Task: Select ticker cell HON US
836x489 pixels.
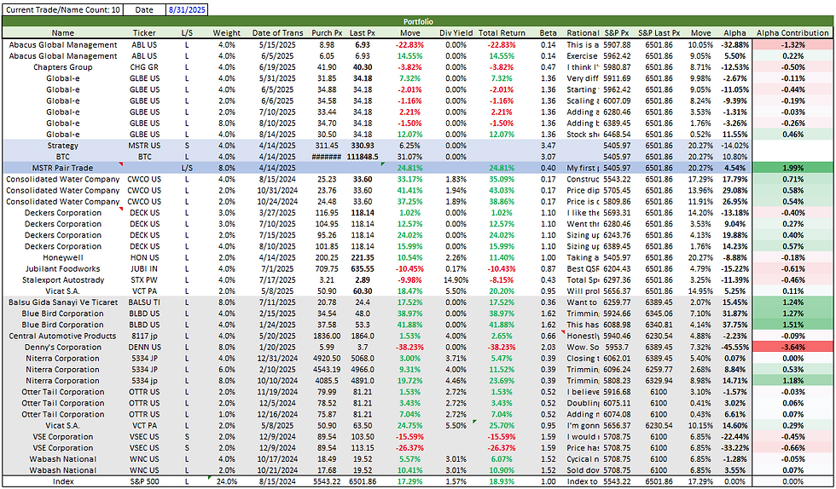Action: (144, 257)
